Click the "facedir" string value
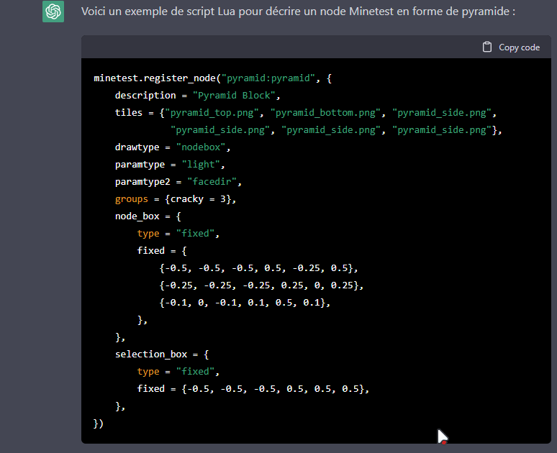Image resolution: width=557 pixels, height=453 pixels. (212, 182)
